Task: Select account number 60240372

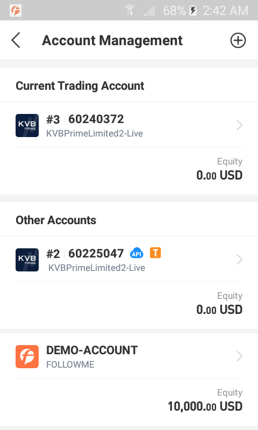Action: click(x=96, y=119)
